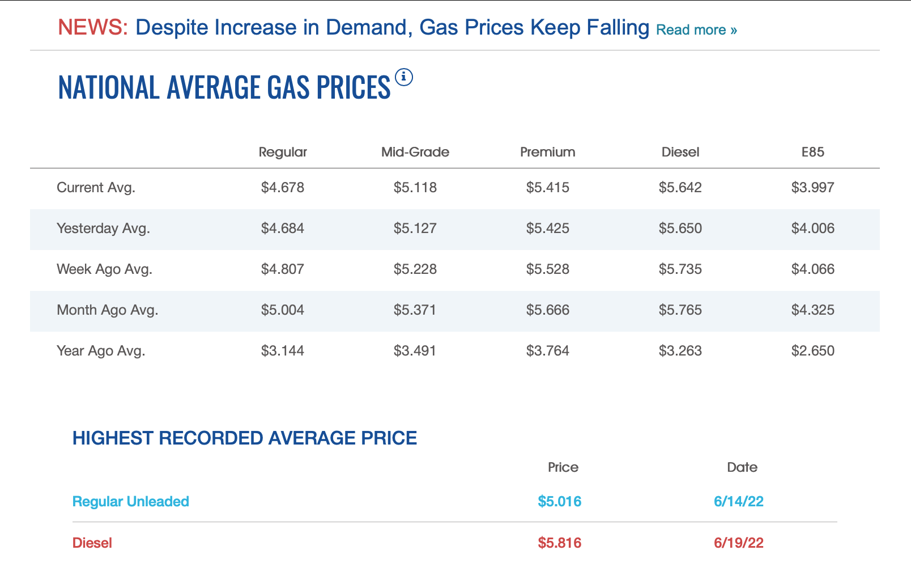Click the Regular Unleaded record label

131,502
